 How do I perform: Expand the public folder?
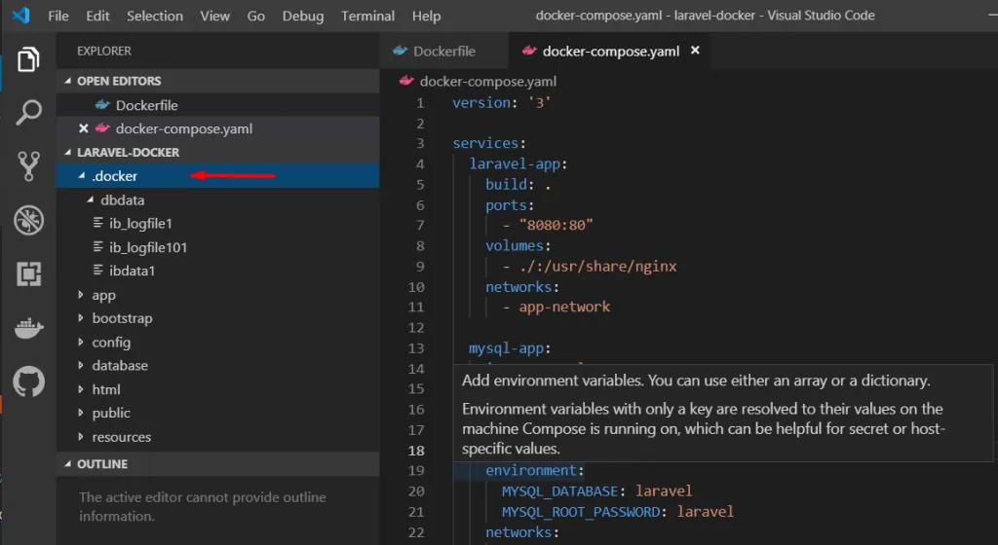tap(80, 413)
